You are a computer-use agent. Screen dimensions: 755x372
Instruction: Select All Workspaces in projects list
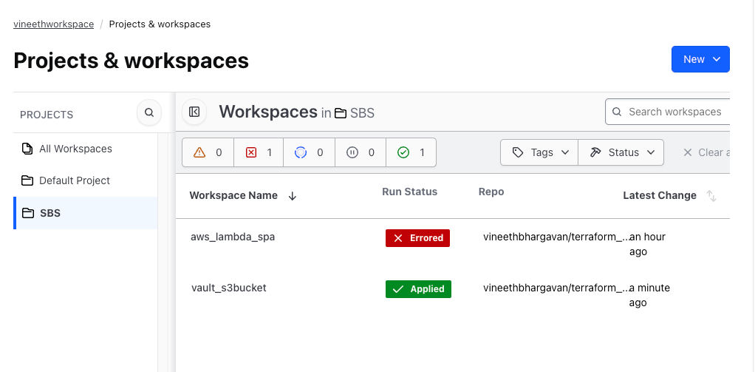(x=75, y=149)
